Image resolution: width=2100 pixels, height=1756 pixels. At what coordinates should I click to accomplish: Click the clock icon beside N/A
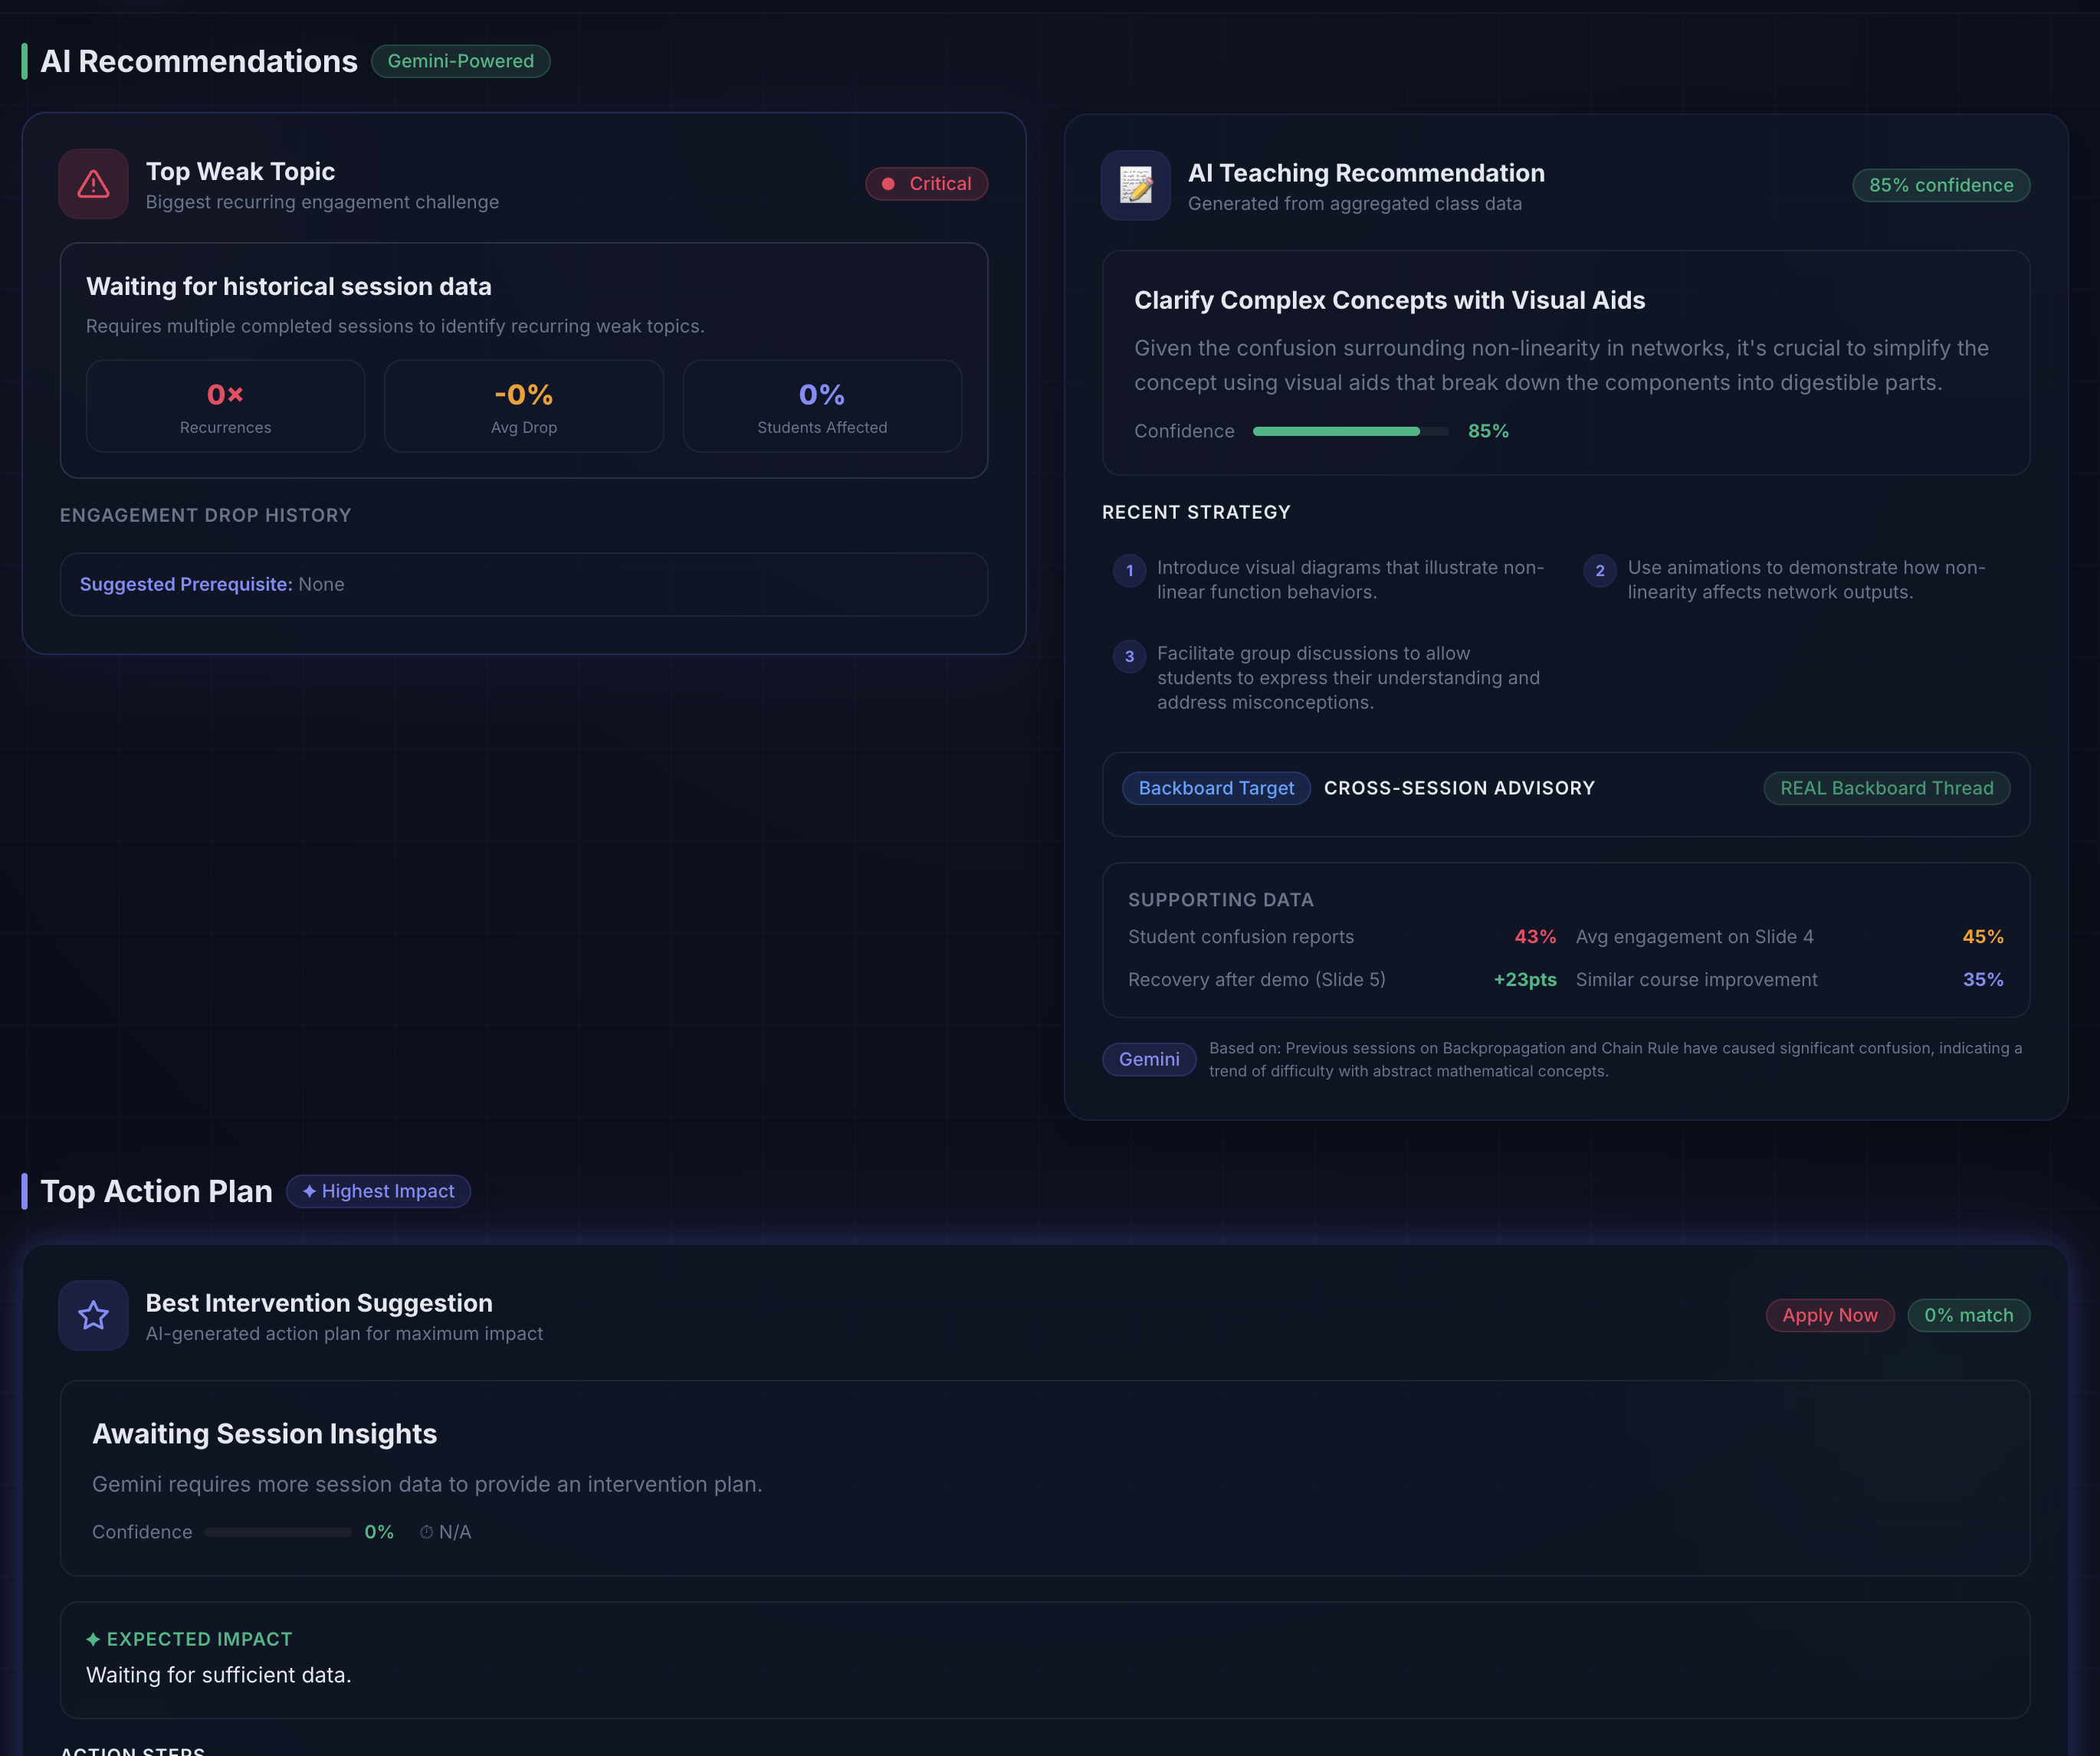pos(426,1532)
